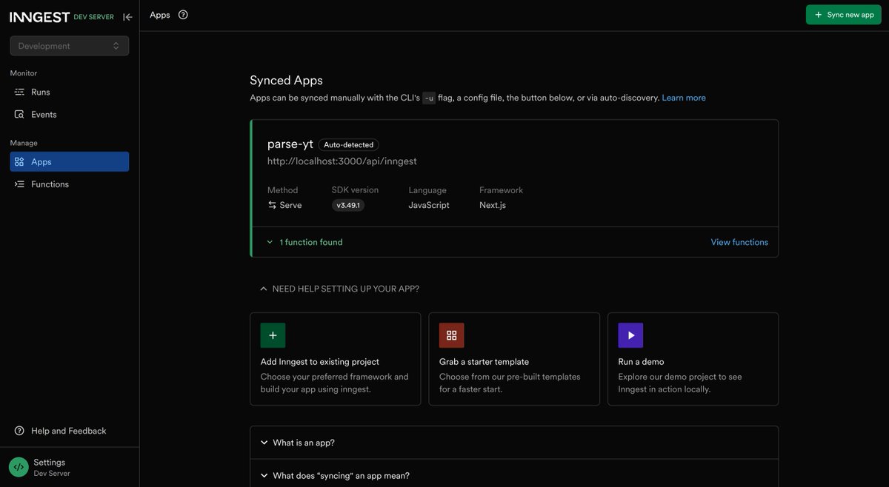Viewport: 889px width, 487px height.
Task: Open the Functions page in the sidebar
Action: point(70,184)
